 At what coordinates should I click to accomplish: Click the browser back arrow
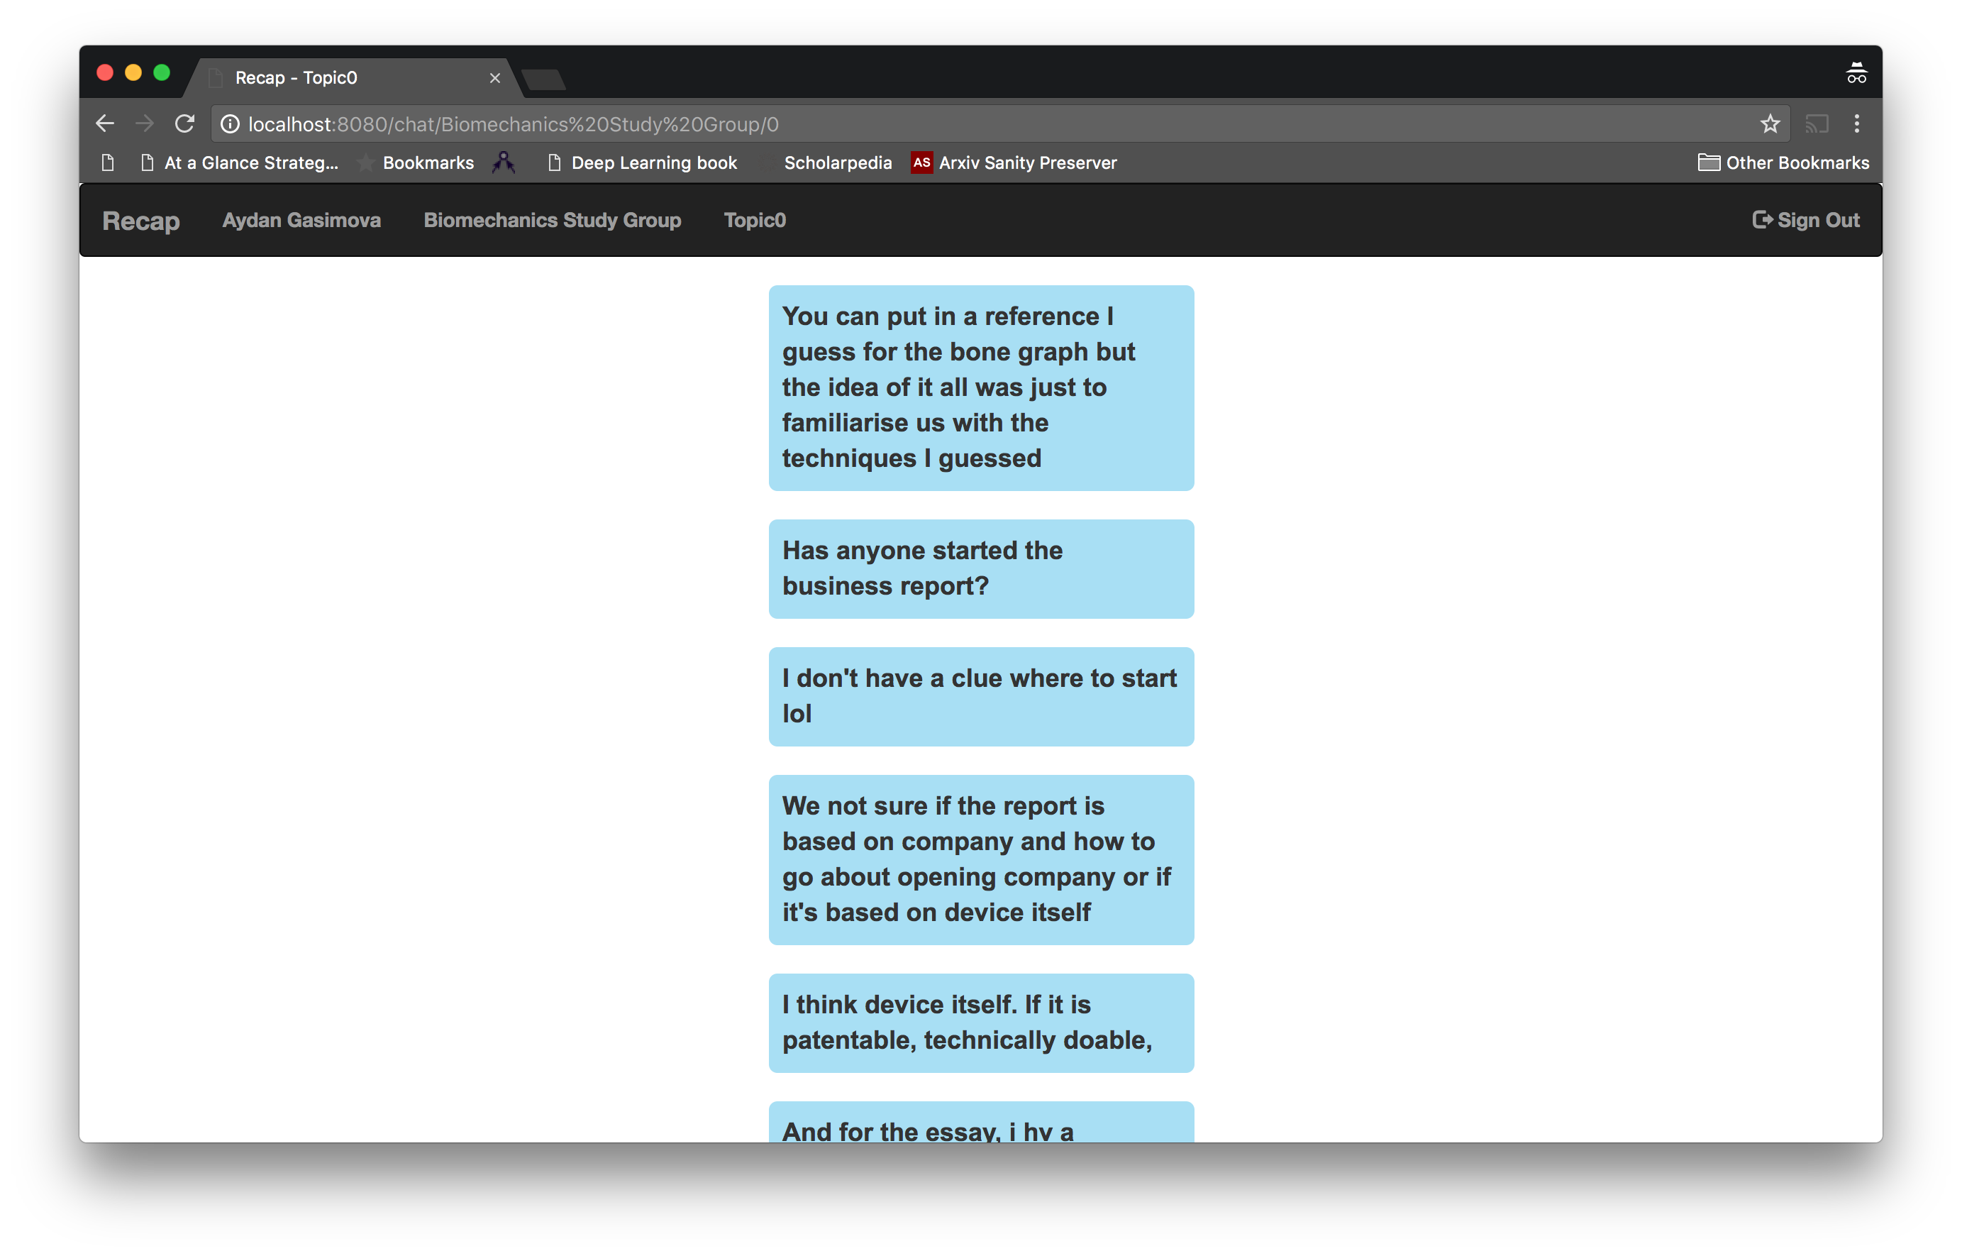coord(105,124)
